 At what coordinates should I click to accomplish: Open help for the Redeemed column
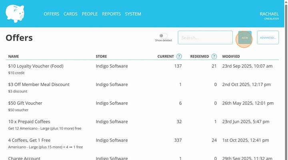coord(214,56)
